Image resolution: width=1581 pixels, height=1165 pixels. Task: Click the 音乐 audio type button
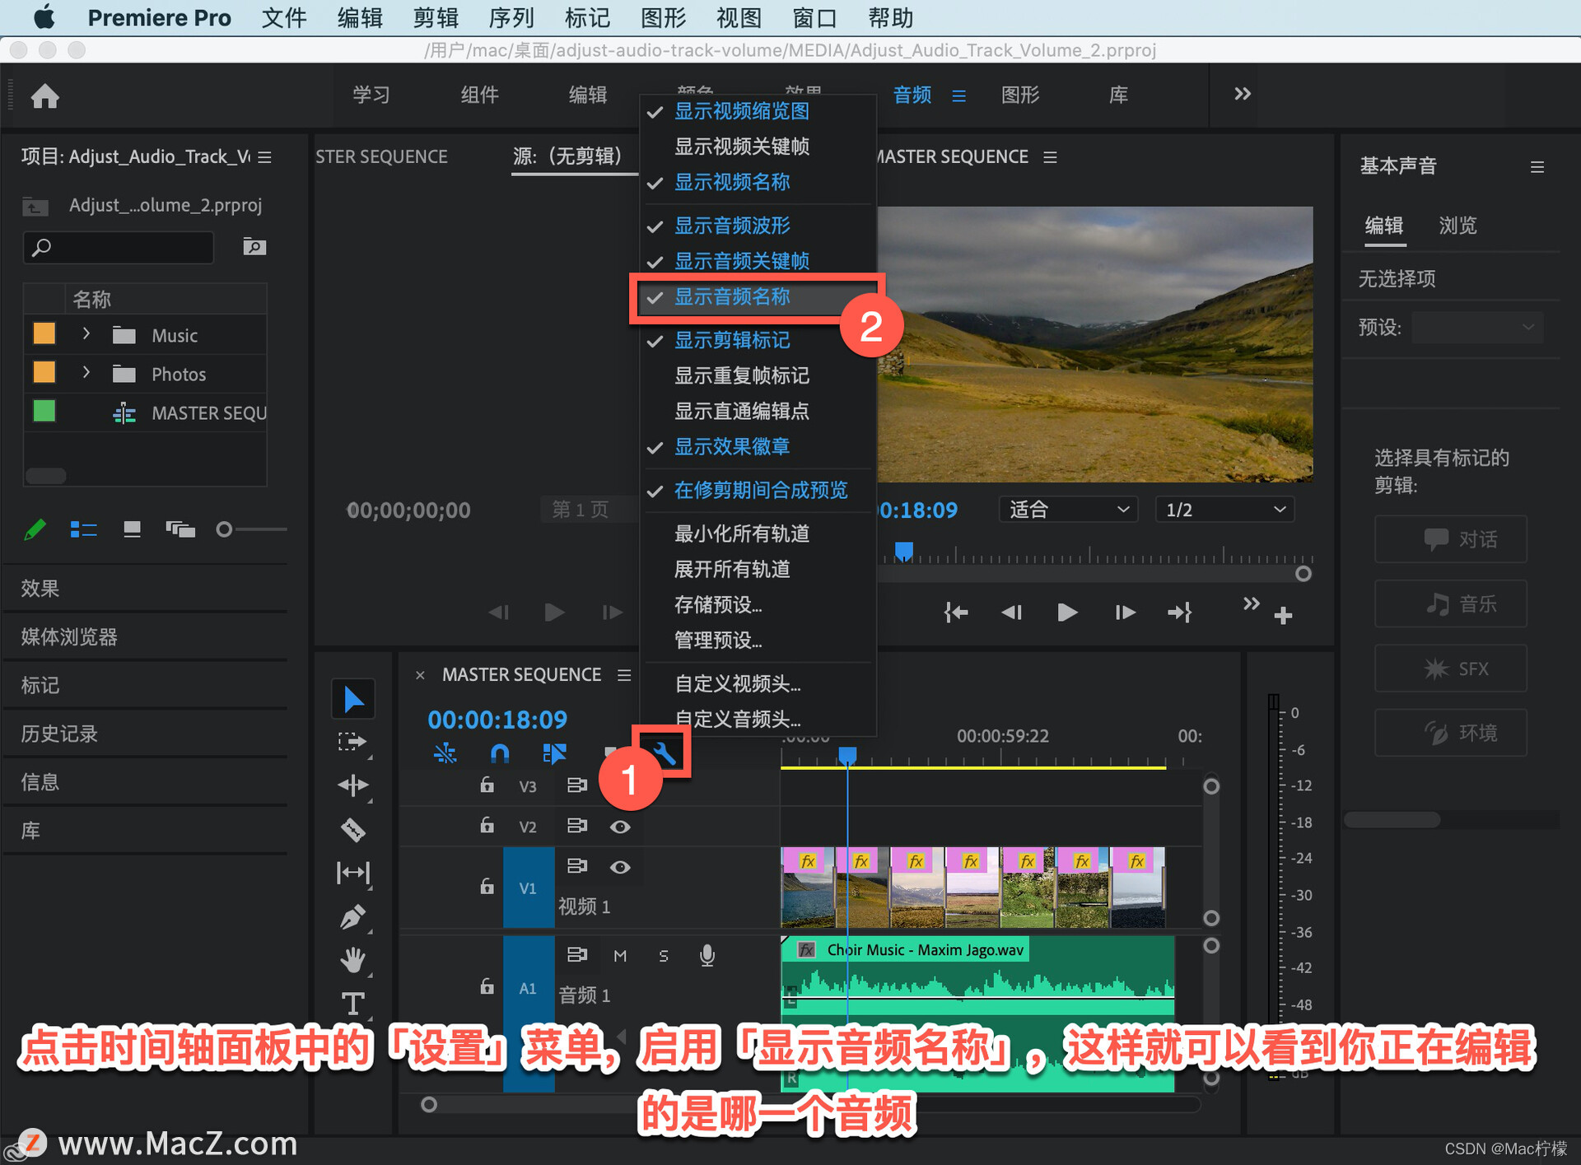(1450, 603)
